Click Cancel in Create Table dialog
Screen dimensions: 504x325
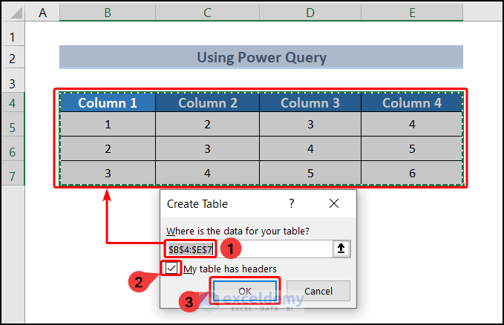pyautogui.click(x=318, y=291)
